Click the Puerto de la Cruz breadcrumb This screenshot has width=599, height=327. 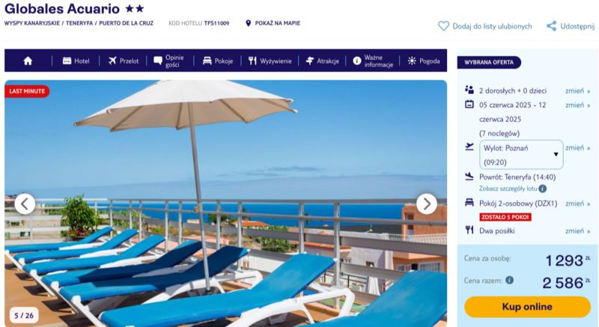pos(126,23)
